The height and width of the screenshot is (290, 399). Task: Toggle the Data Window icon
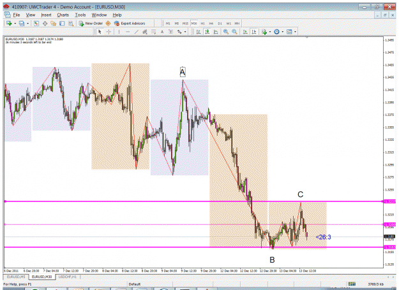pos(45,24)
